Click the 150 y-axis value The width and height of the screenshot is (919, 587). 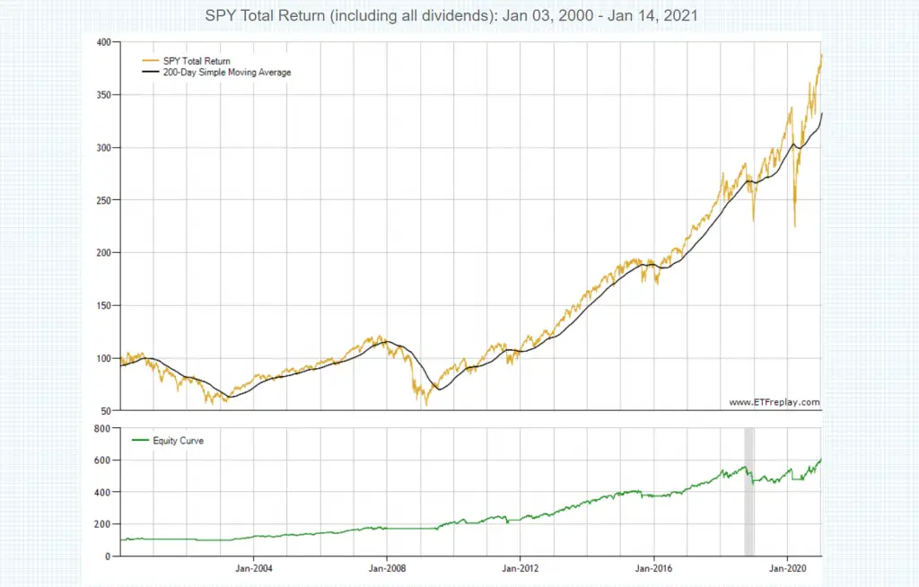click(104, 305)
